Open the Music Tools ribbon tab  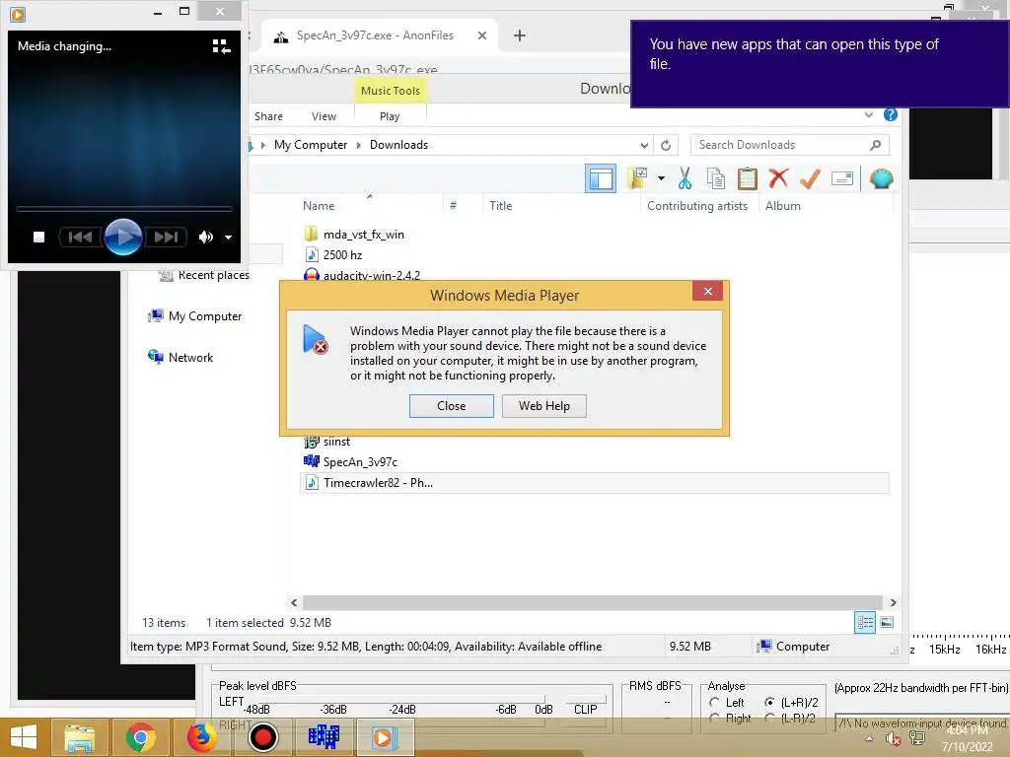391,91
